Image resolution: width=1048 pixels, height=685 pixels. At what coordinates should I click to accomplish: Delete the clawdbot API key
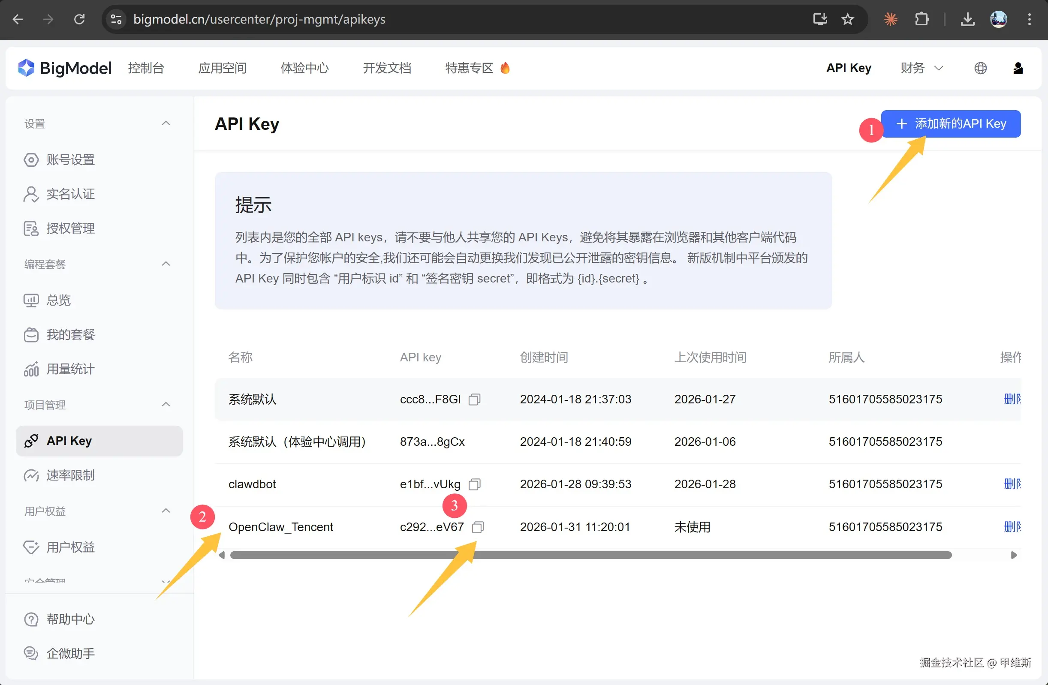(x=1012, y=484)
